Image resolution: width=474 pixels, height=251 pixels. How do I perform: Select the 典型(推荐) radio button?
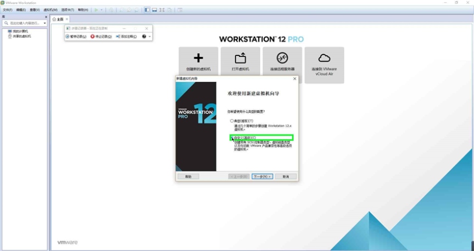[232, 121]
